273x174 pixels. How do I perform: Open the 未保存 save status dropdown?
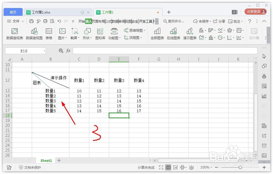[204, 21]
